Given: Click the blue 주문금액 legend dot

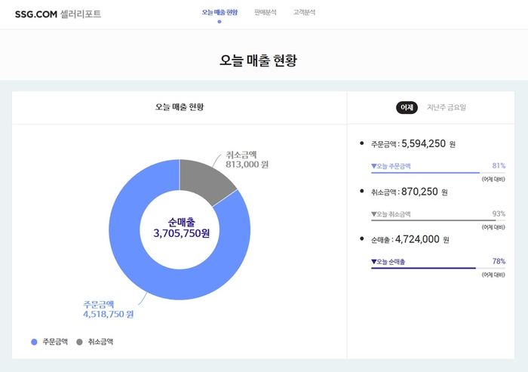Looking at the screenshot, I should 34,342.
